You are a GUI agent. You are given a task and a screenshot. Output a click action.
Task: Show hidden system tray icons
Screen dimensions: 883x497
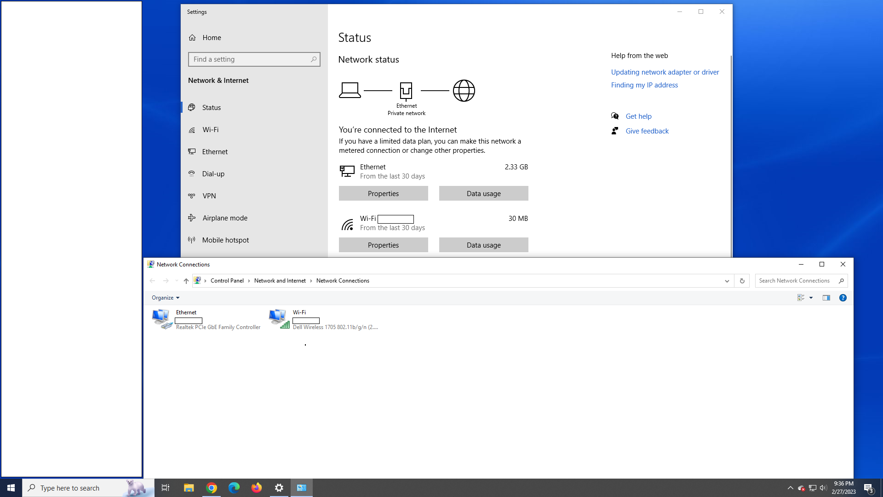pyautogui.click(x=791, y=488)
